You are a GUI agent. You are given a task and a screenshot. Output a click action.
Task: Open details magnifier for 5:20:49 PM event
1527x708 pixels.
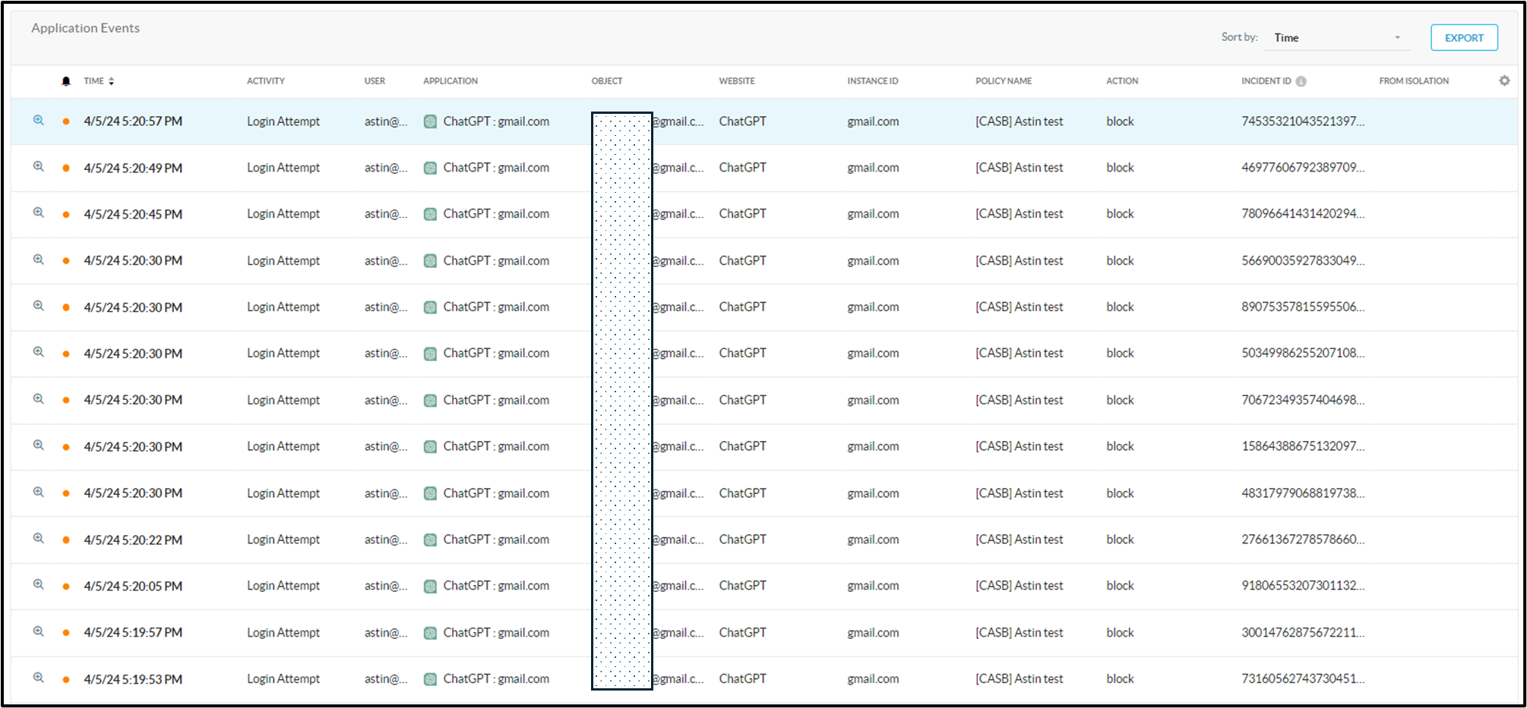tap(38, 166)
